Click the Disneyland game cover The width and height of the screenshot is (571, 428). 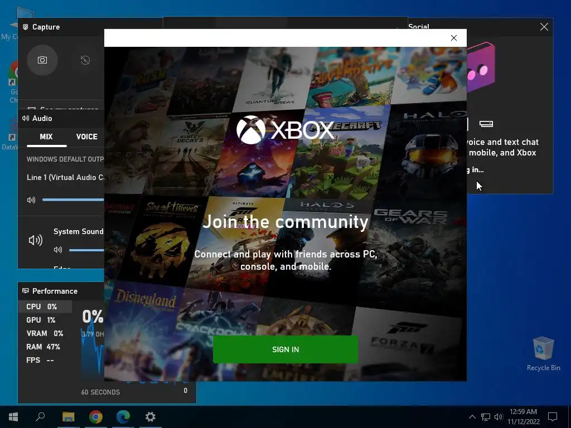(143, 329)
